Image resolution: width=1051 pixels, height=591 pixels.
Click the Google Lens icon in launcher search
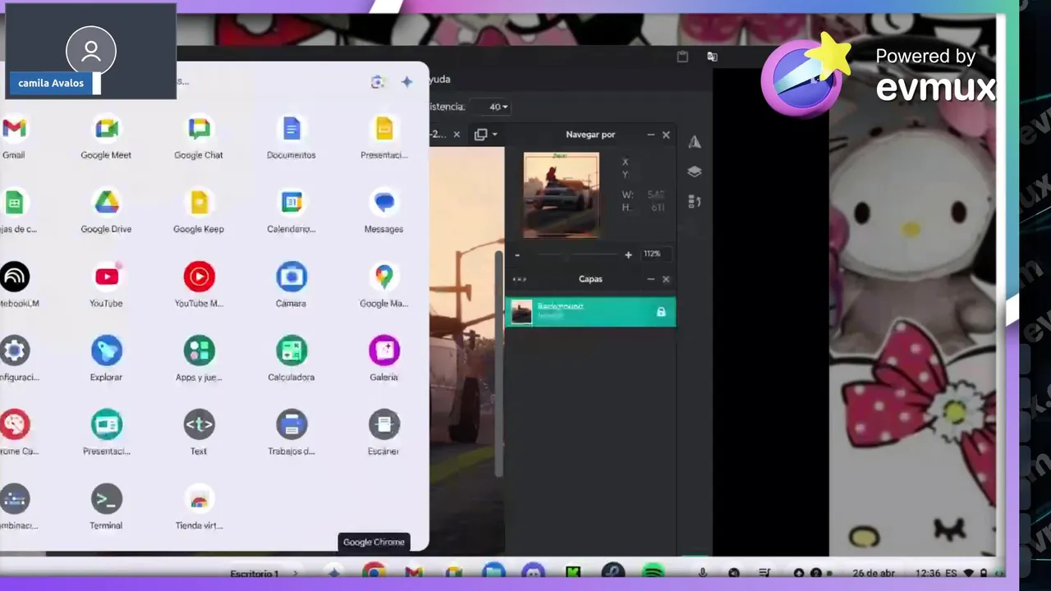point(378,81)
